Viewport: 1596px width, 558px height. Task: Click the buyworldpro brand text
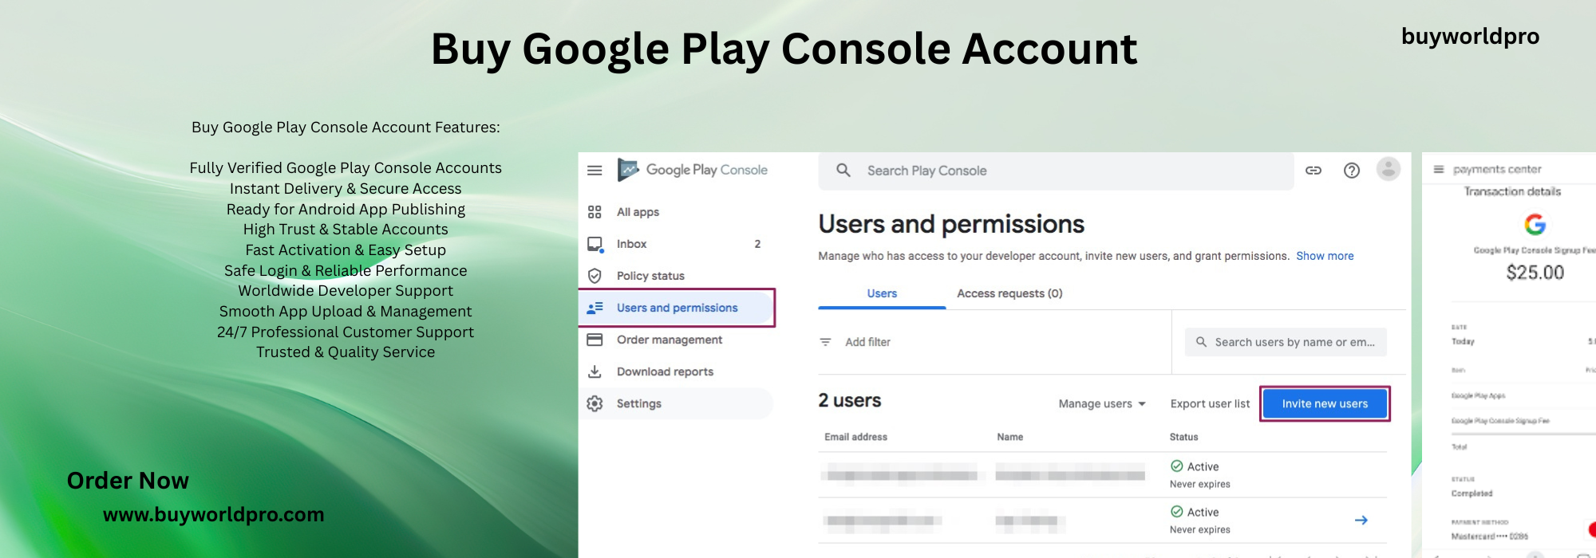(1471, 37)
